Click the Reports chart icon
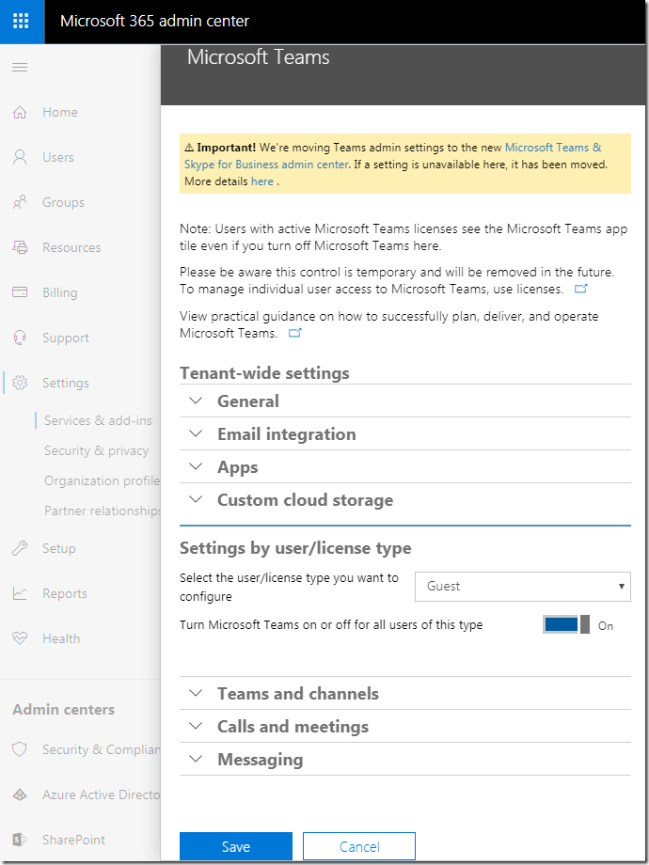This screenshot has height=865, width=649. coord(20,593)
